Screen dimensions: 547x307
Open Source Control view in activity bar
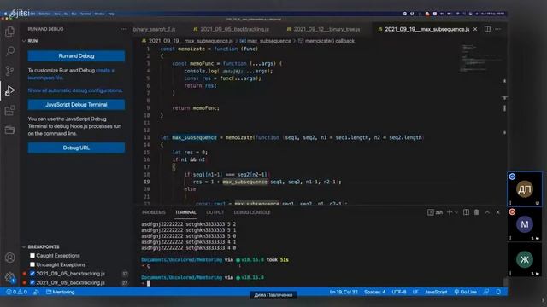tap(9, 71)
